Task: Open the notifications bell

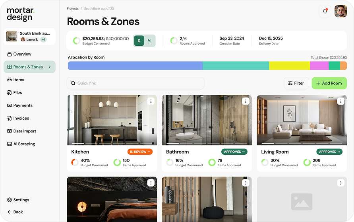Action: pos(325,11)
